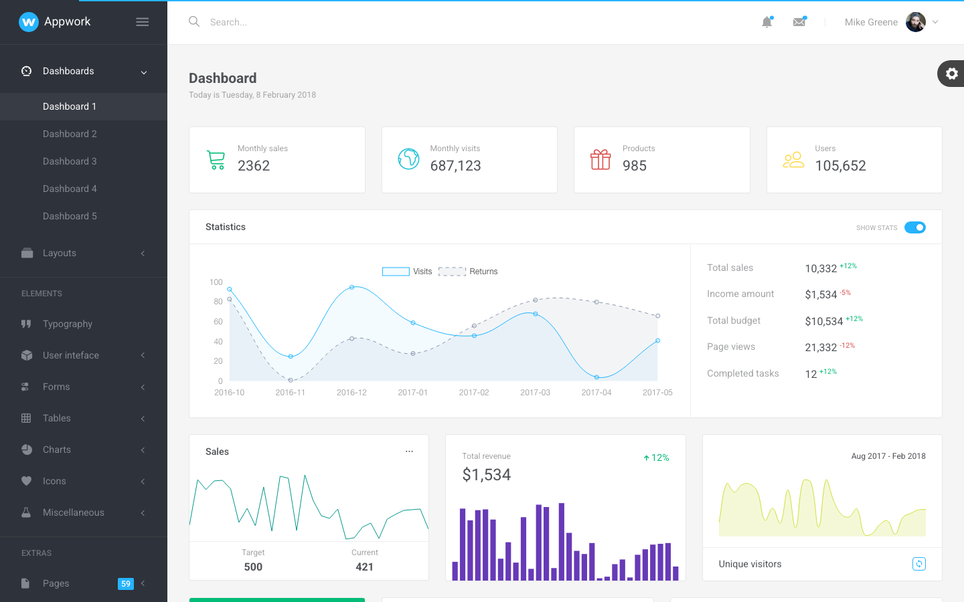Expand the User inteface submenu
964x602 pixels.
point(84,355)
